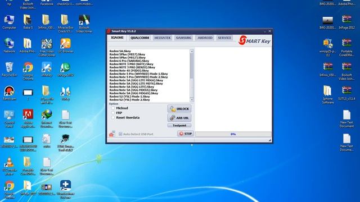This screenshot has height=202, width=360.
Task: Select Redmi 5A.Skey in the list
Action: (120, 51)
